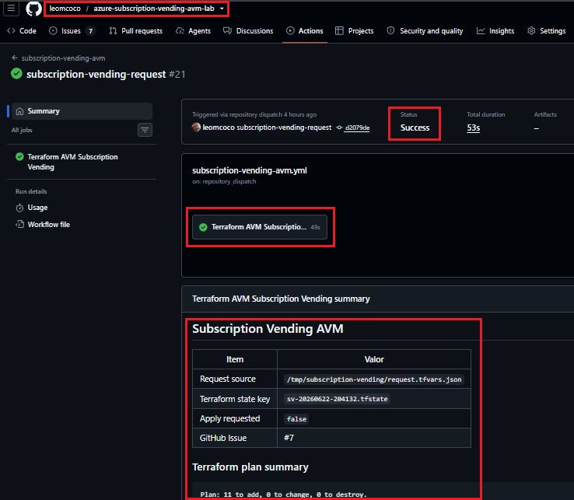The height and width of the screenshot is (500, 574).
Task: Select Summary in the sidebar
Action: click(x=82, y=111)
